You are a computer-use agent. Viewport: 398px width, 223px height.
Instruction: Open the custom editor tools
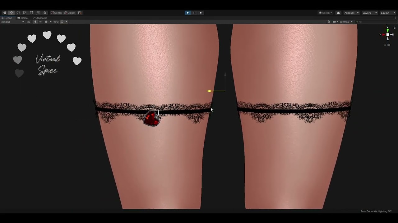[45, 13]
